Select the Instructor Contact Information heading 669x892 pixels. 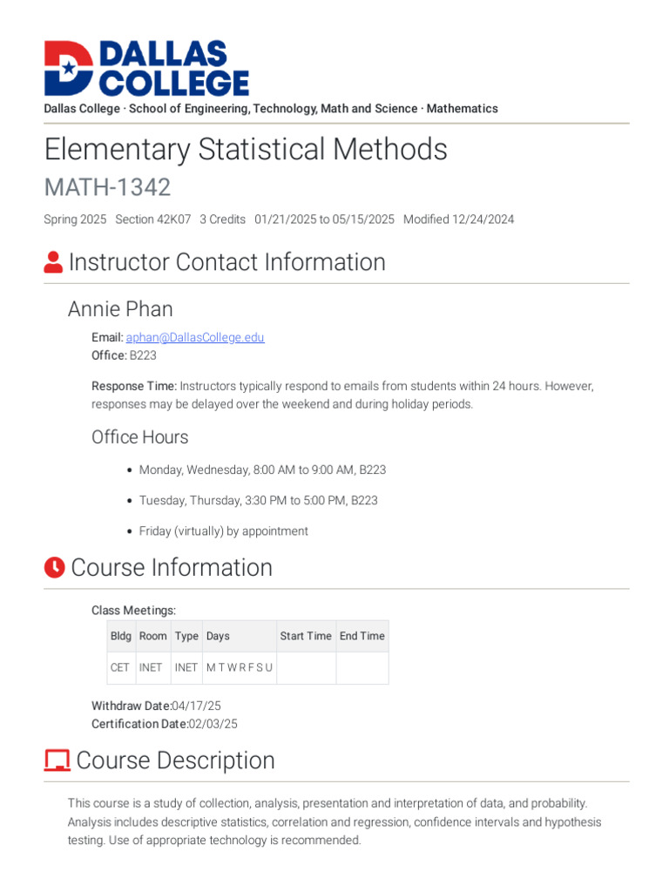pos(226,262)
